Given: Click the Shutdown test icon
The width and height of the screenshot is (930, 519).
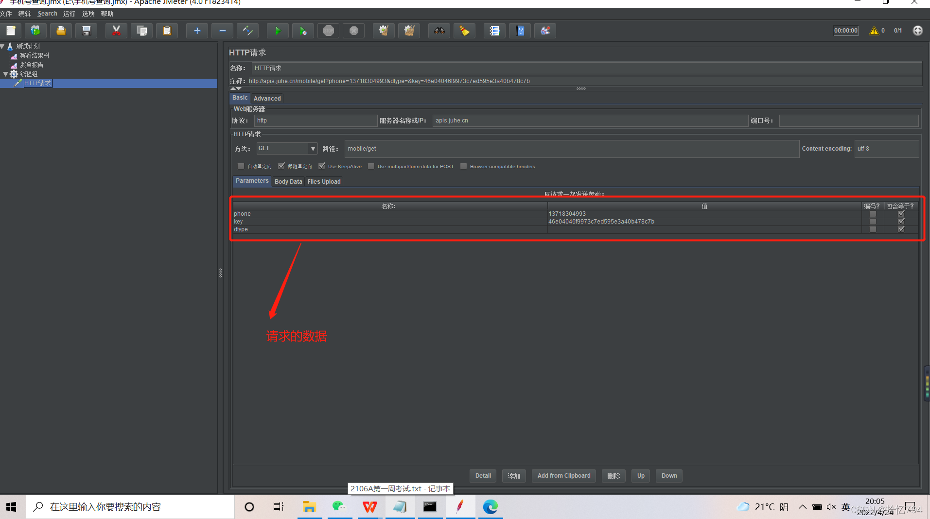Looking at the screenshot, I should pyautogui.click(x=354, y=31).
